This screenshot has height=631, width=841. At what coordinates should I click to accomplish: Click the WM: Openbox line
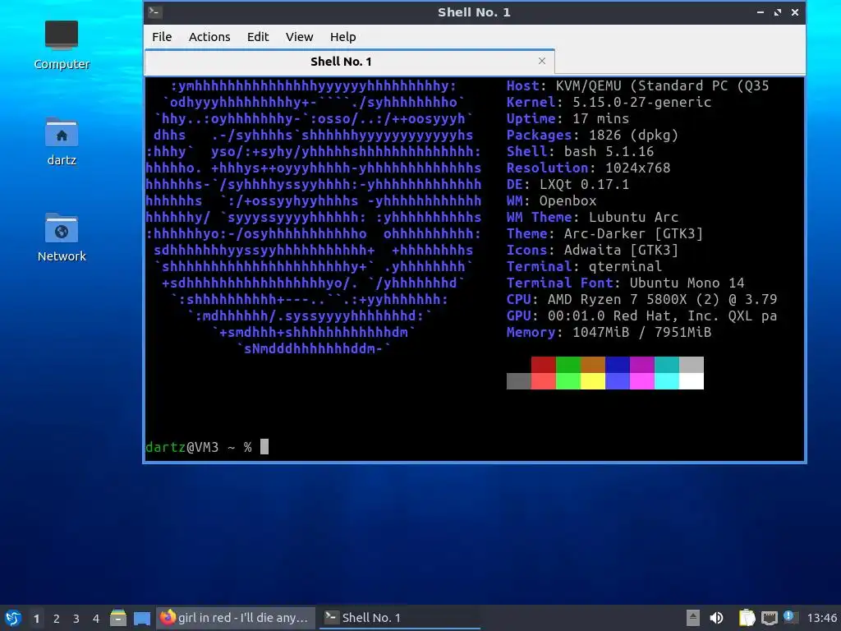551,201
